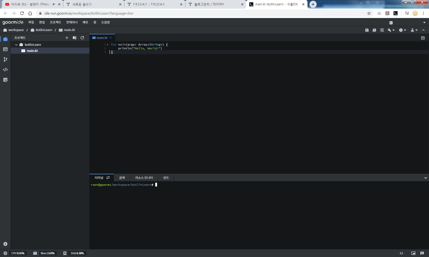Switch to the 린트 tab

click(x=166, y=178)
